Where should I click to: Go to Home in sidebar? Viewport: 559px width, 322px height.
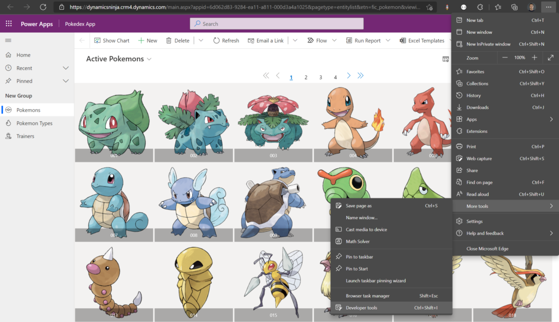click(37, 55)
